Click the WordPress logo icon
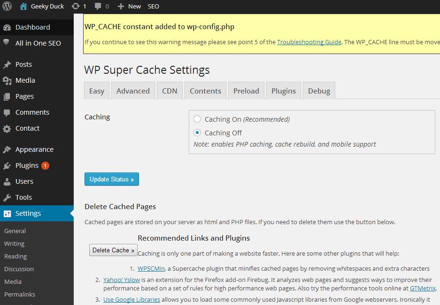Screen dimensions: 440x305 (7, 6)
